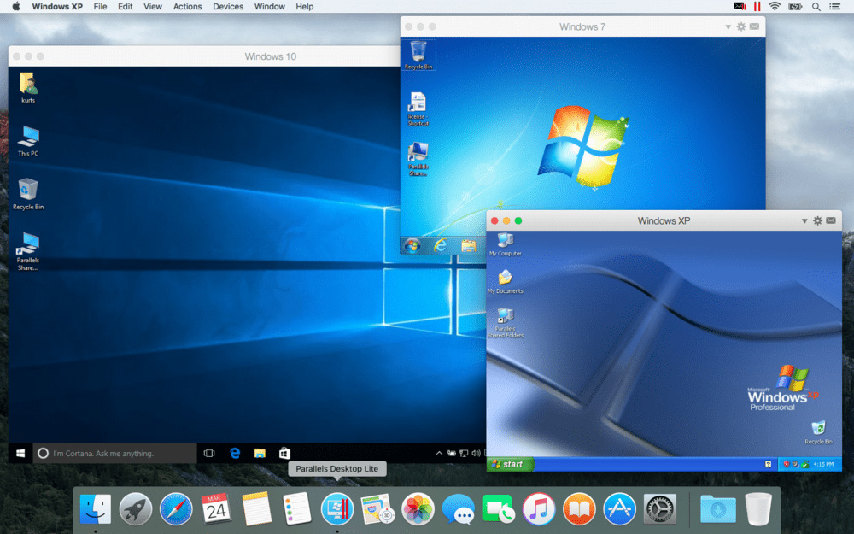The image size is (854, 534).
Task: Open the Windows 10 Start button
Action: [20, 454]
